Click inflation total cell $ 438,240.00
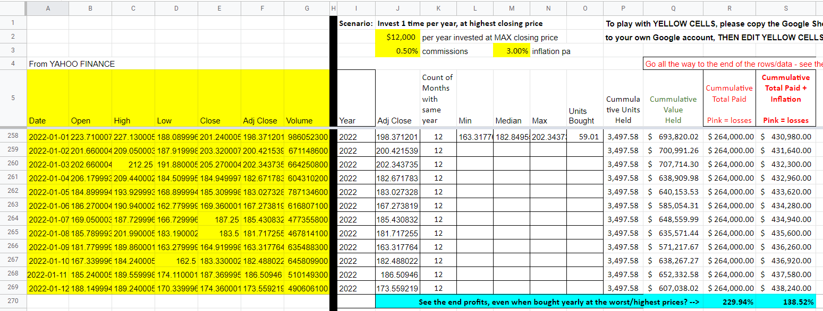The height and width of the screenshot is (311, 823). (x=786, y=288)
